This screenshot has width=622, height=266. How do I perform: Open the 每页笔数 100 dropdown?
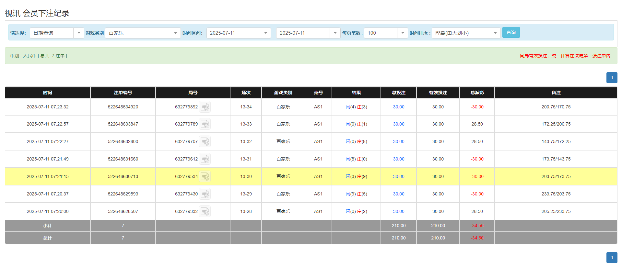(402, 33)
